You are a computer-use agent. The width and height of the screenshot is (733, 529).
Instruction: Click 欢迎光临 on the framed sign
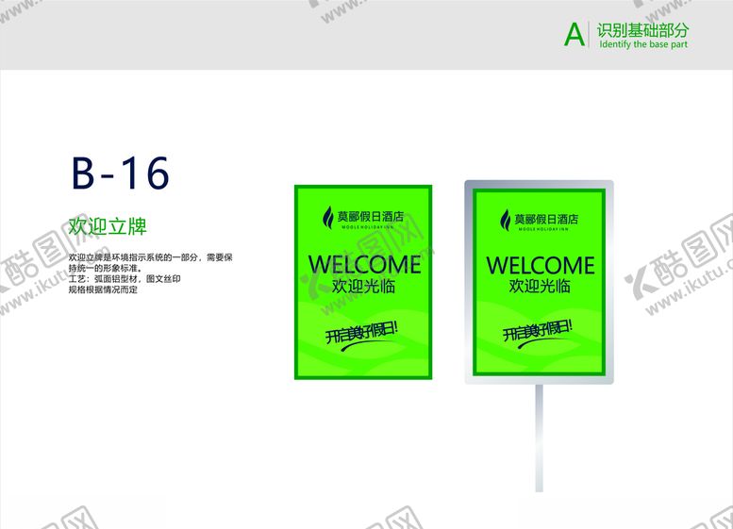pyautogui.click(x=540, y=286)
